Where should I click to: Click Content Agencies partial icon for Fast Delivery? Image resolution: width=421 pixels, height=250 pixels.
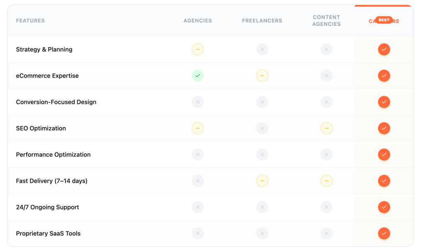(x=326, y=181)
